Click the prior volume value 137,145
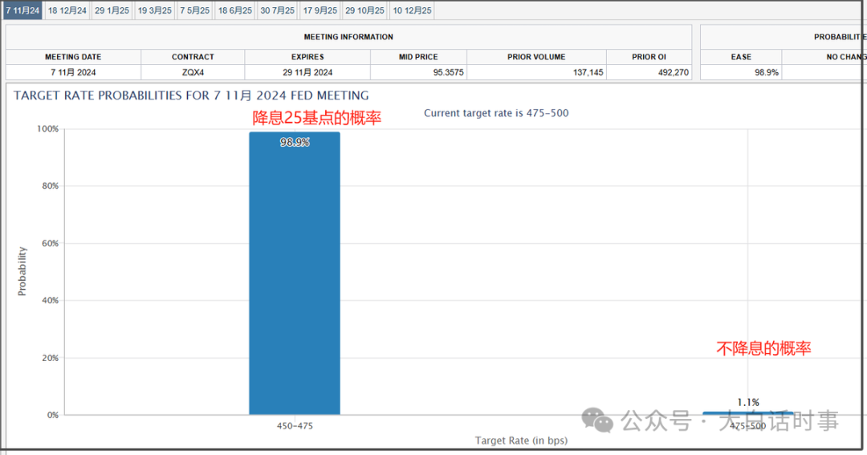Screen dimensions: 867x455 point(588,72)
